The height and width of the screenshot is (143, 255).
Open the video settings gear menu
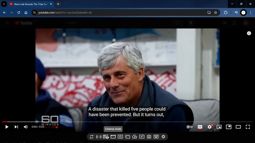coord(210,127)
